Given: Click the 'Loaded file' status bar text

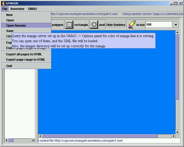Looking at the screenshot, I should (80, 141).
